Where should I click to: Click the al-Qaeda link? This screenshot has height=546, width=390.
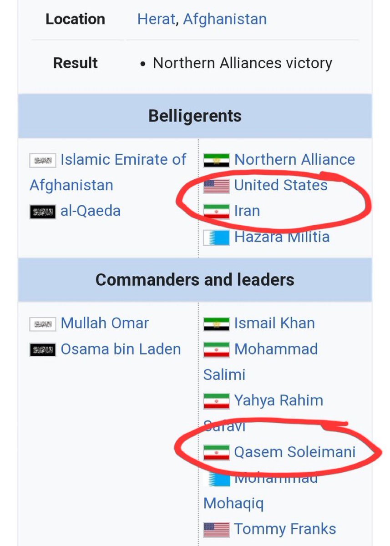[x=90, y=211]
